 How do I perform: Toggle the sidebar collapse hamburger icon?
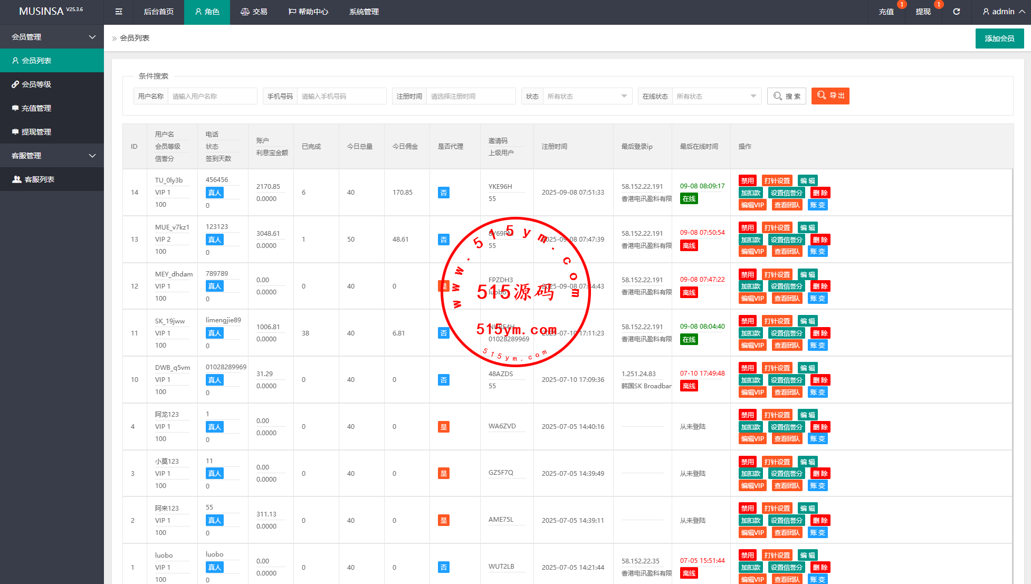[119, 12]
